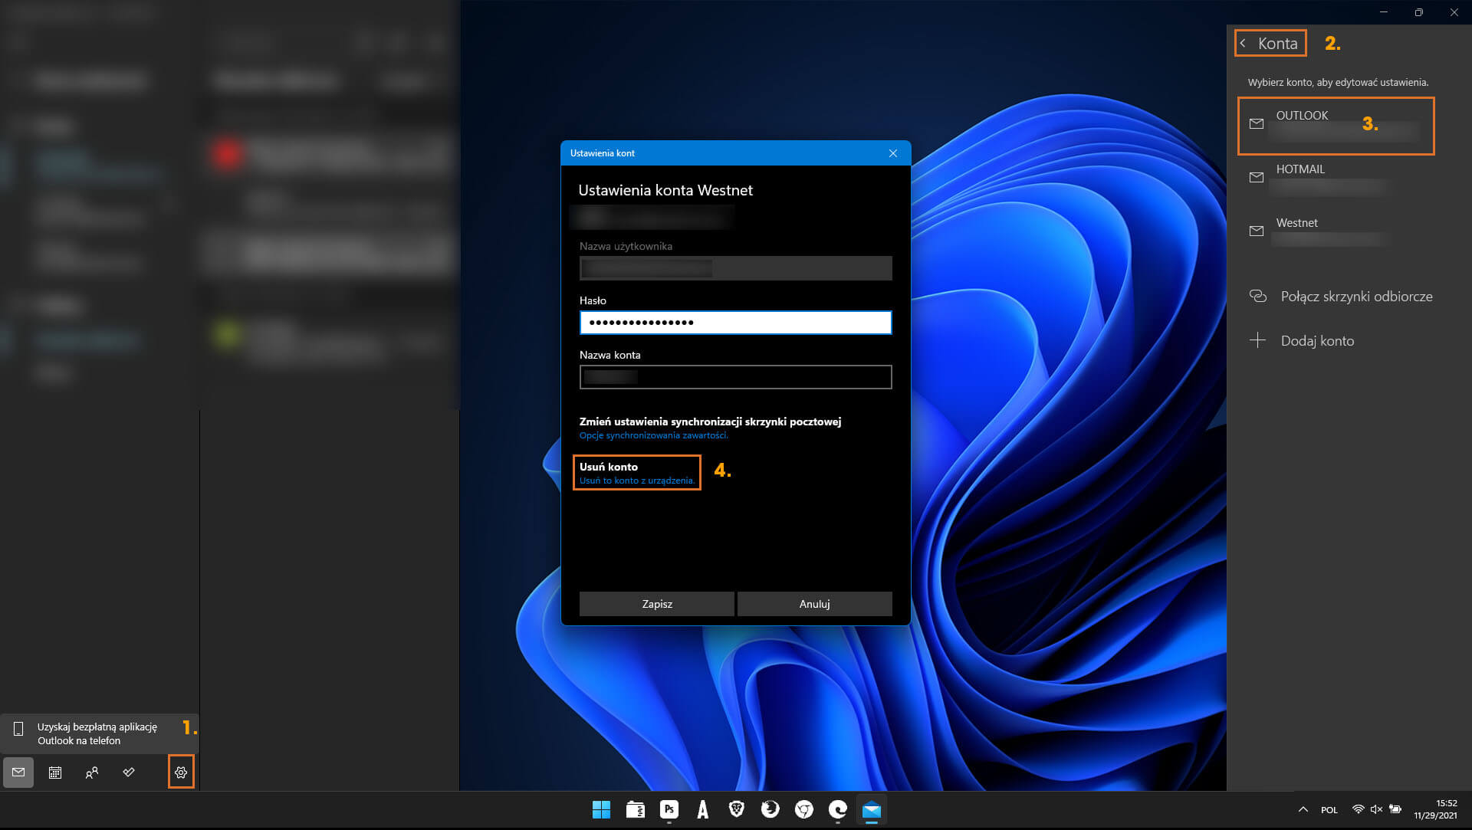The width and height of the screenshot is (1472, 830).
Task: Click envelope icon beside OUTLOOK
Action: coord(1256,124)
